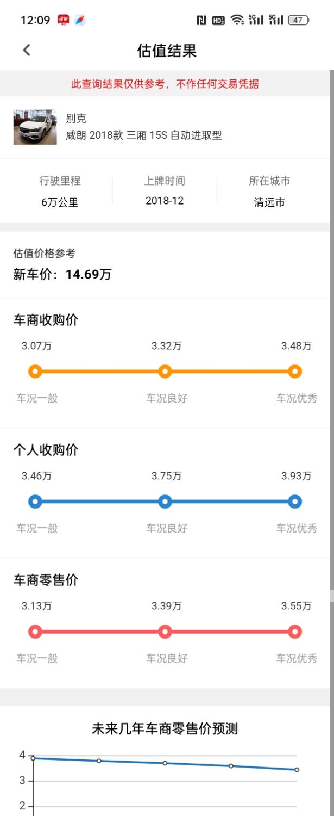Image resolution: width=334 pixels, height=816 pixels.
Task: Select orange 车况良好 point on 车商收购价
Action: (x=165, y=372)
